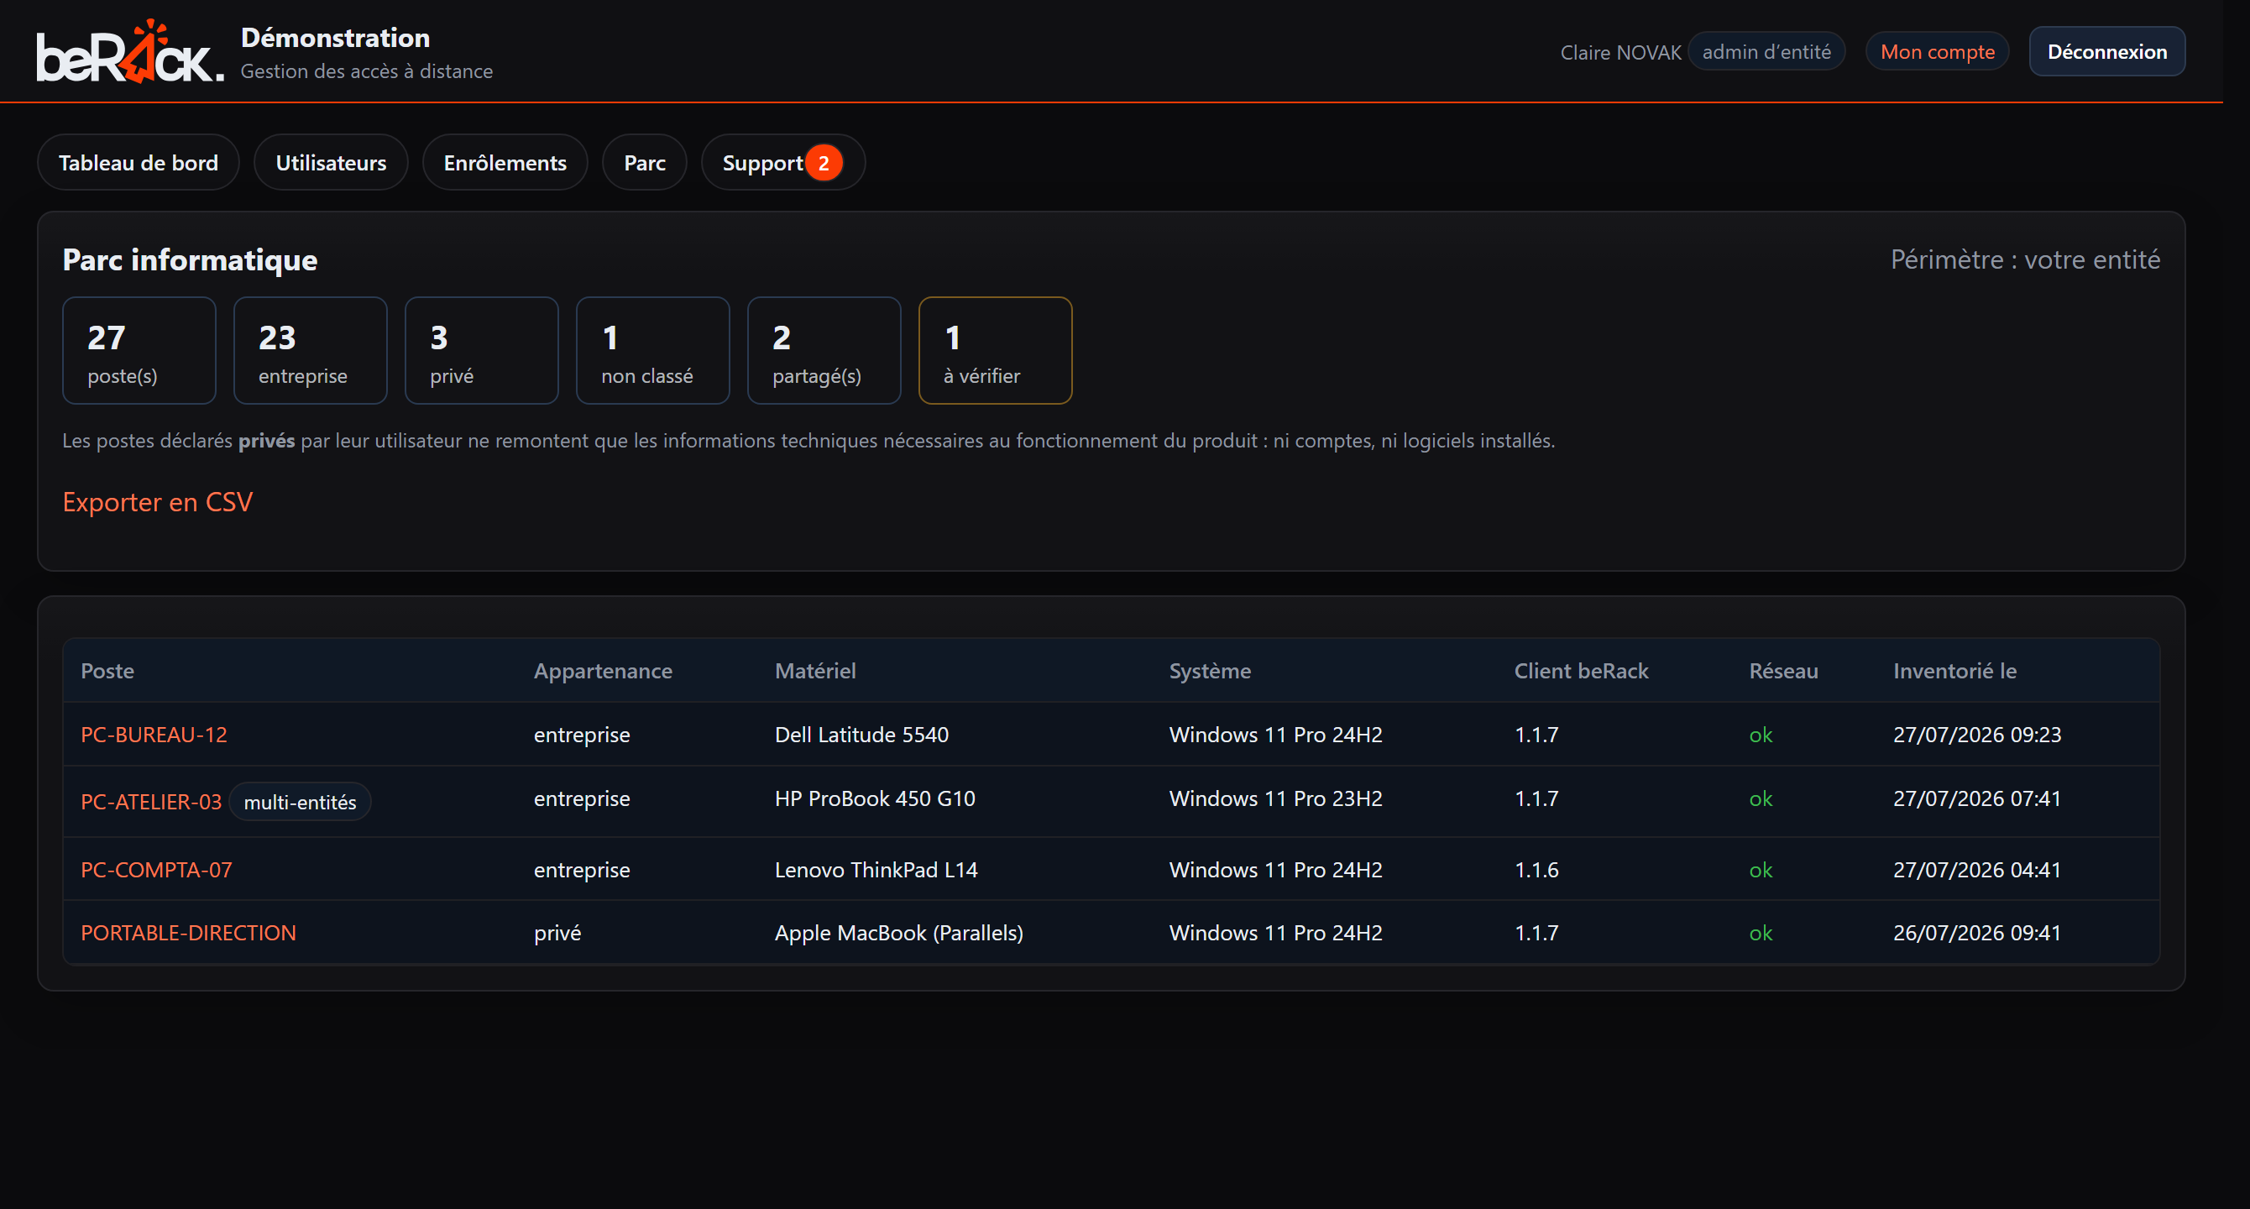
Task: Click the Système column header
Action: (x=1210, y=671)
